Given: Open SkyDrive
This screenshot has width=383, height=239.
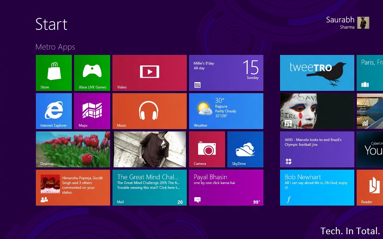Looking at the screenshot, I should coord(245,149).
